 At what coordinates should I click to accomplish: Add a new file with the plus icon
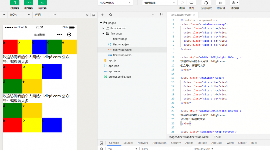click(102, 15)
